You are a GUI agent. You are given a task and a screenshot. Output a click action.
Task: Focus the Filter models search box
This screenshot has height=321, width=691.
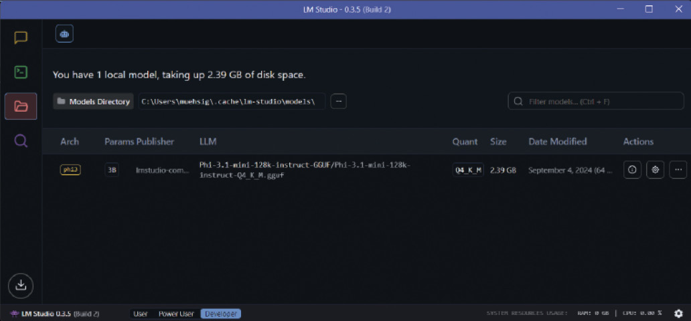pyautogui.click(x=596, y=101)
